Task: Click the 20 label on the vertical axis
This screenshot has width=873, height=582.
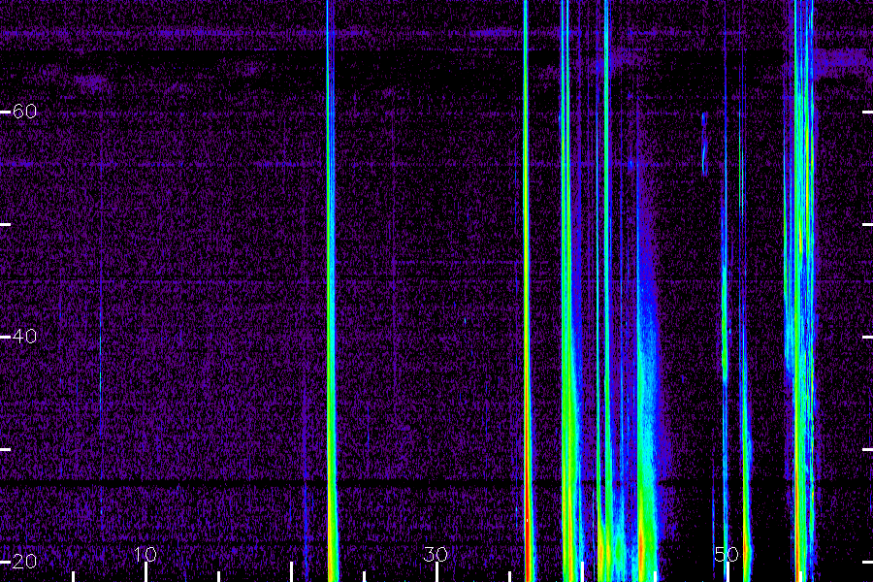Action: 24,562
